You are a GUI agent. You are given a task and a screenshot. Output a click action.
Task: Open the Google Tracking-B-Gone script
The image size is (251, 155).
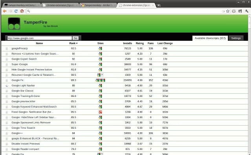[26, 96]
